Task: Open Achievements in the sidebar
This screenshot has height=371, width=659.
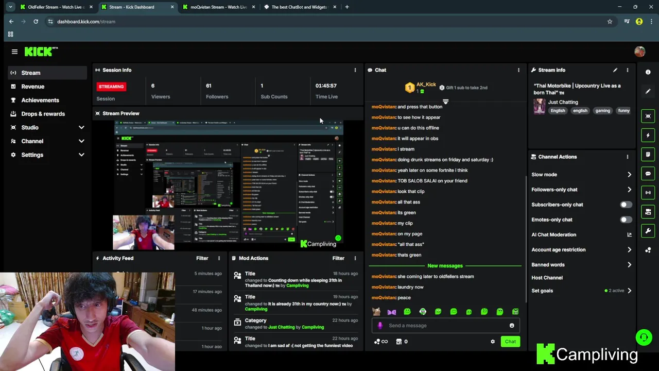Action: coord(47,100)
